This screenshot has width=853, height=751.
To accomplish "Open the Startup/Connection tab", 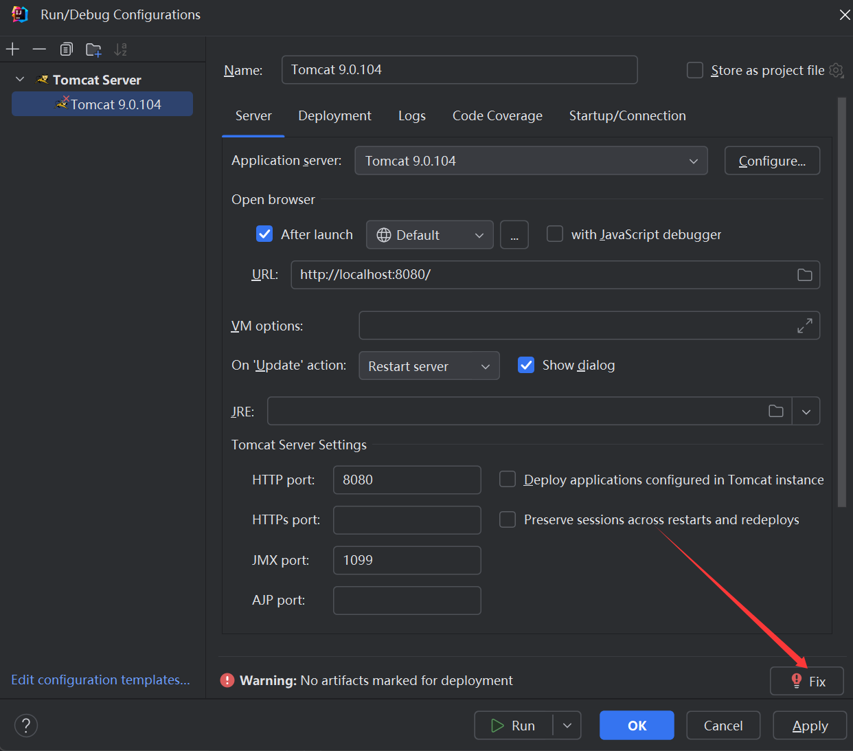I will (627, 116).
